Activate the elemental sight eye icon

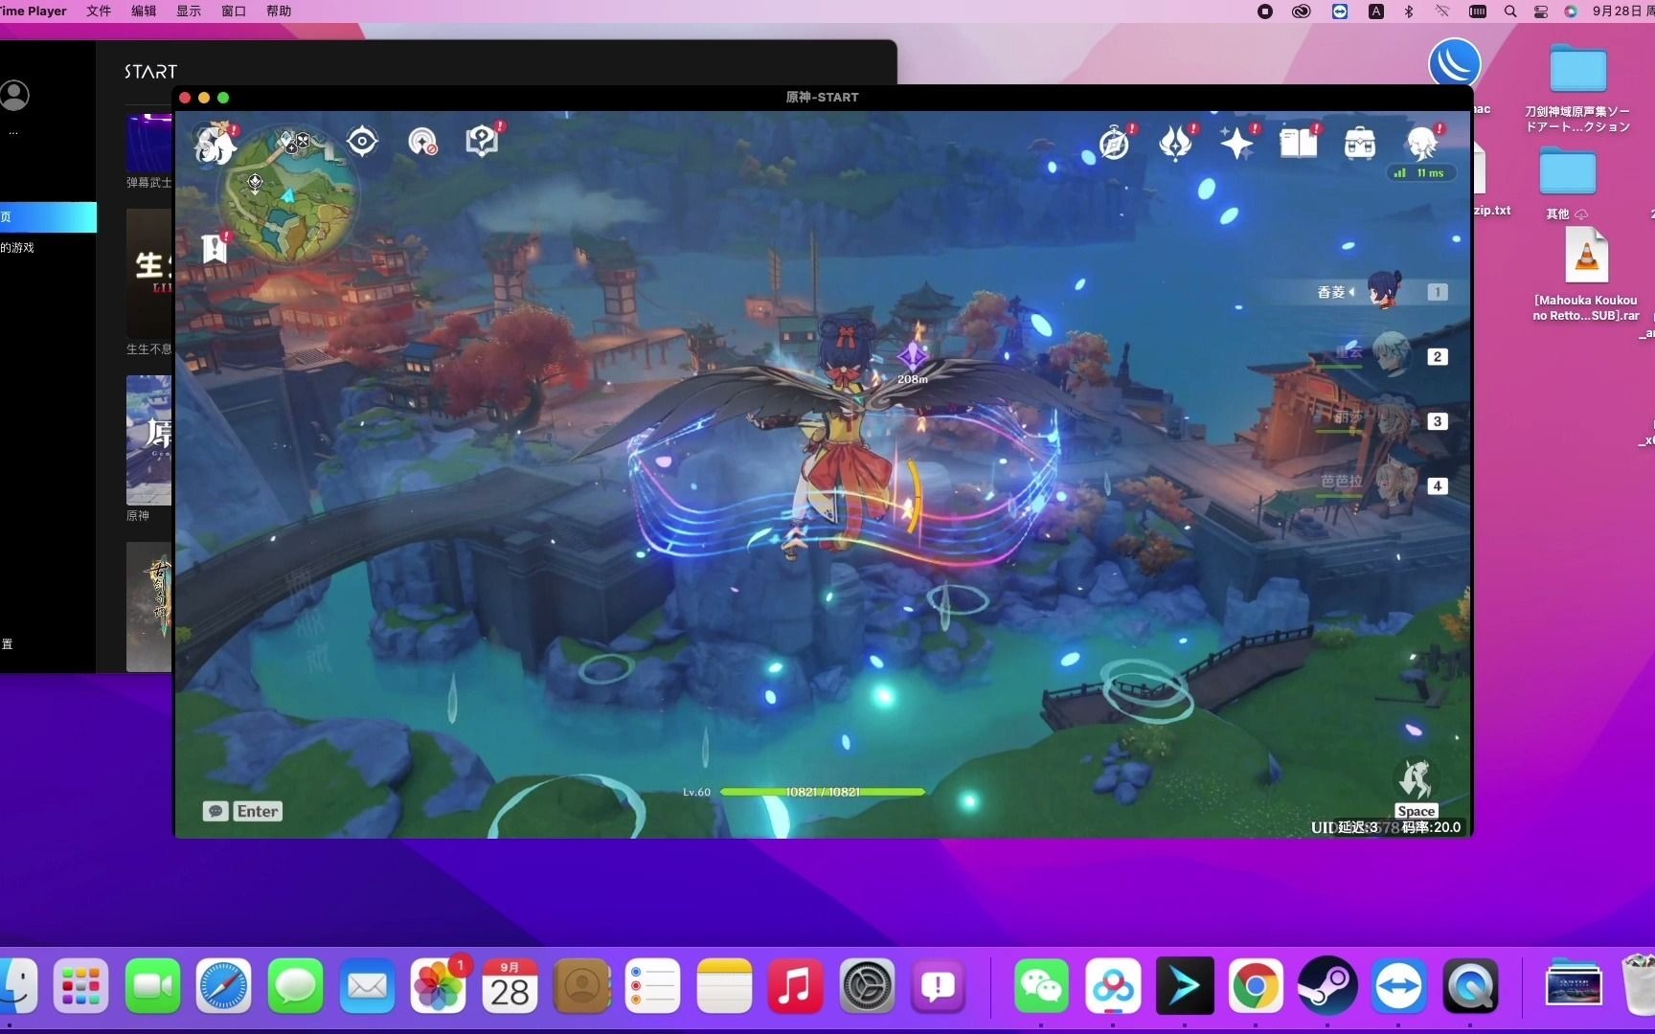[x=362, y=142]
